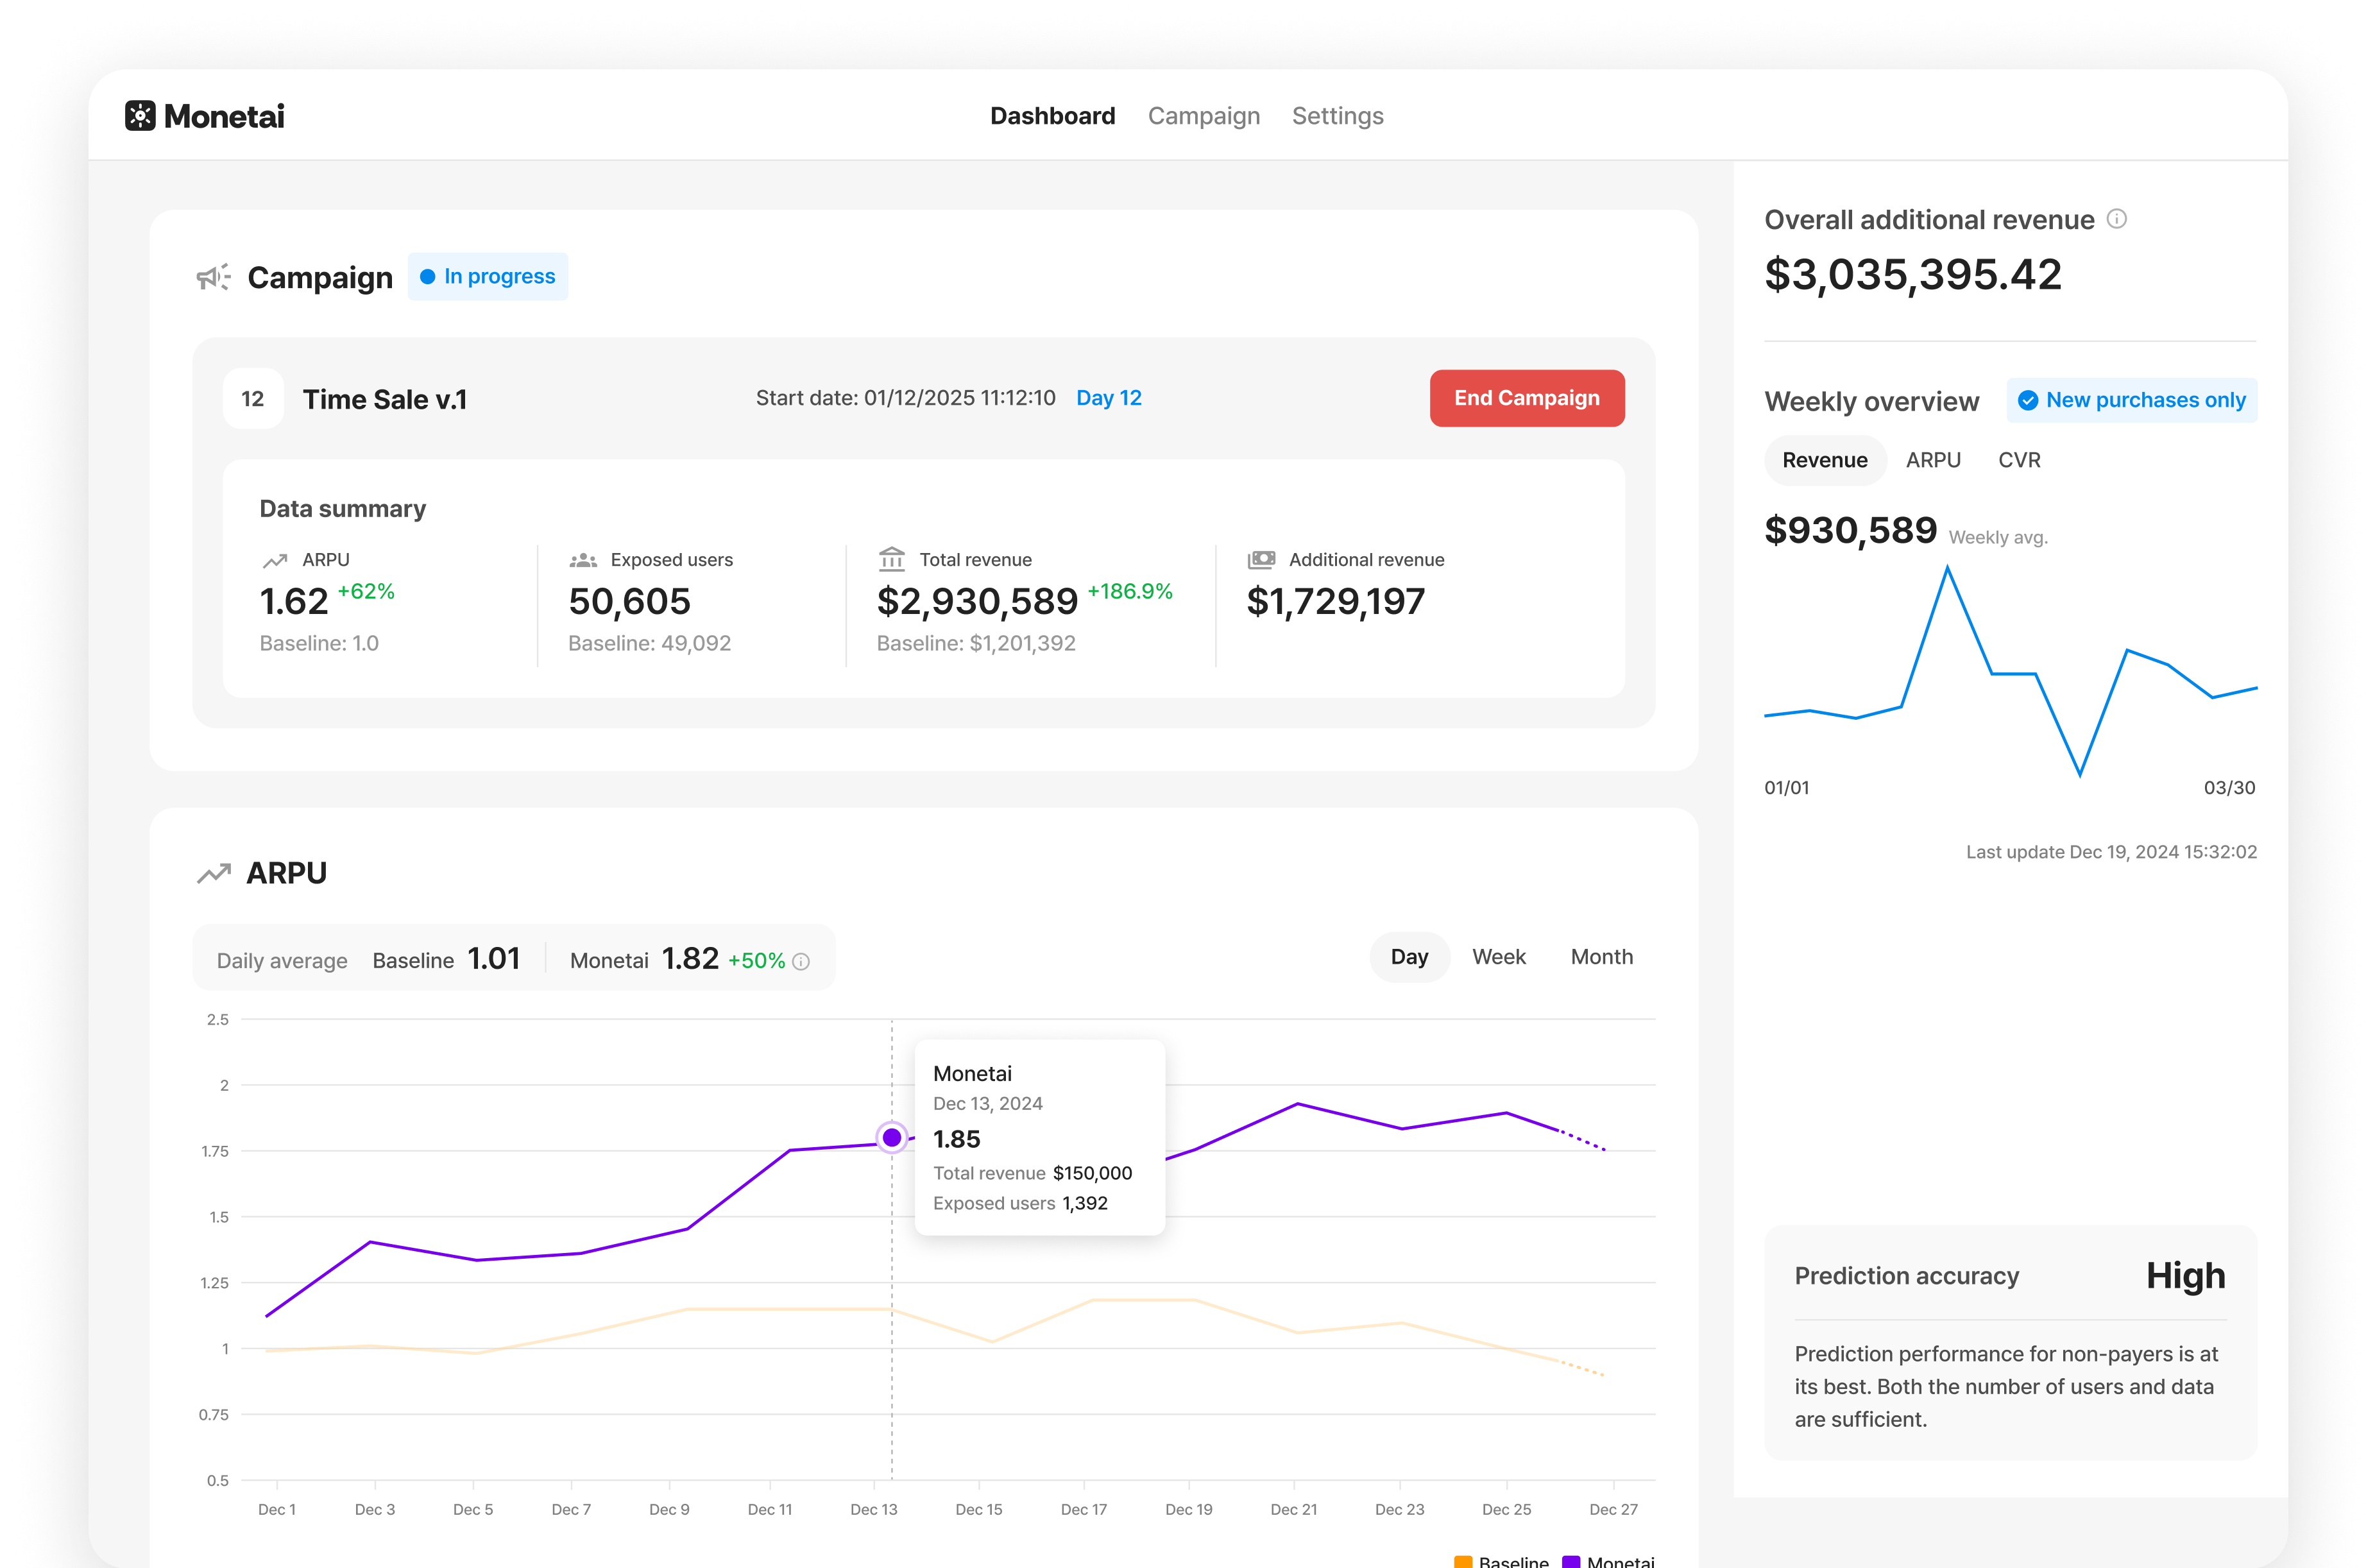The width and height of the screenshot is (2375, 1568).
Task: Click the Monetai logo icon
Action: 140,116
